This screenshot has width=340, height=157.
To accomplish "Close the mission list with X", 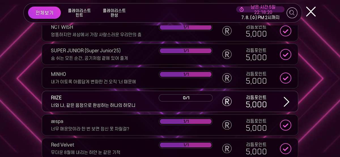I will point(311,12).
